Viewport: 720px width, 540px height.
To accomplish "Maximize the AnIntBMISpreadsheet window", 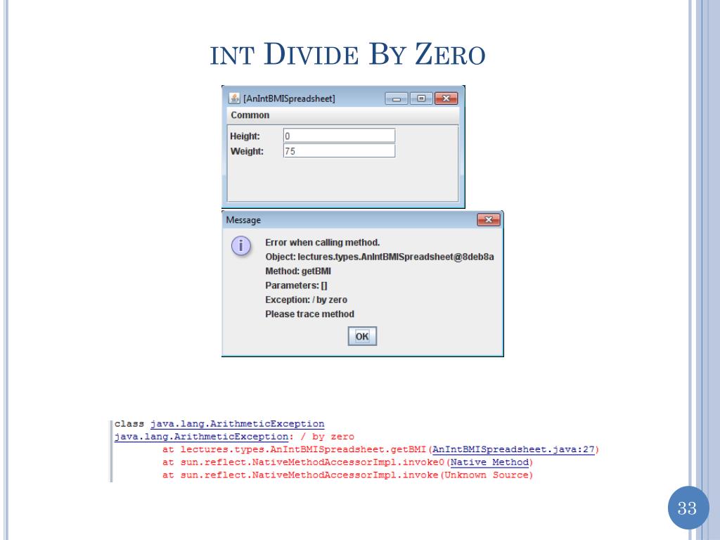I will [420, 98].
